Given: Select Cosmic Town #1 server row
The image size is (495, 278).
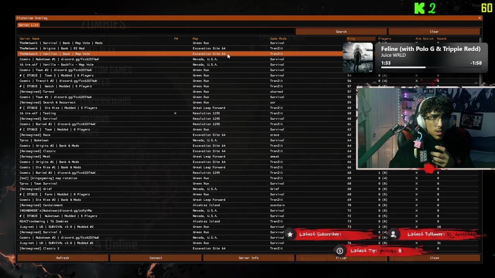Looking at the screenshot, I should click(248, 97).
